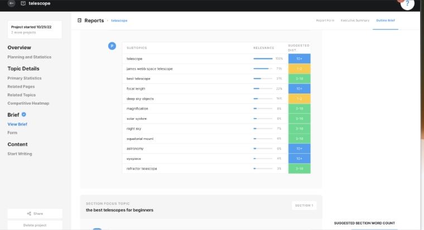Click the blue checkmark next to Brief
The width and height of the screenshot is (424, 230).
click(x=23, y=115)
